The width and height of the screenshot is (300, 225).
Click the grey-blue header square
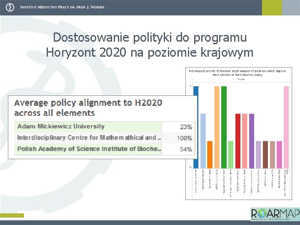[291, 7]
